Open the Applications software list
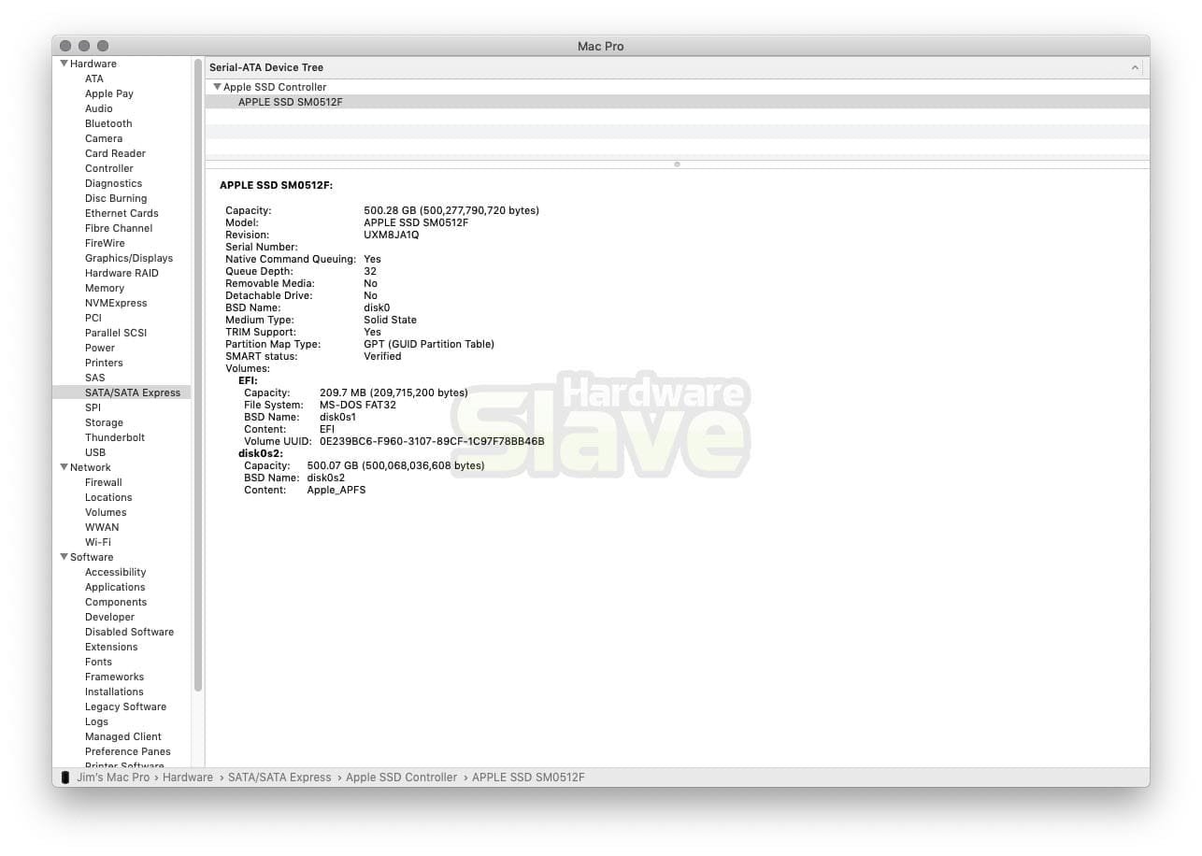Viewport: 1202px width, 856px height. [x=115, y=587]
